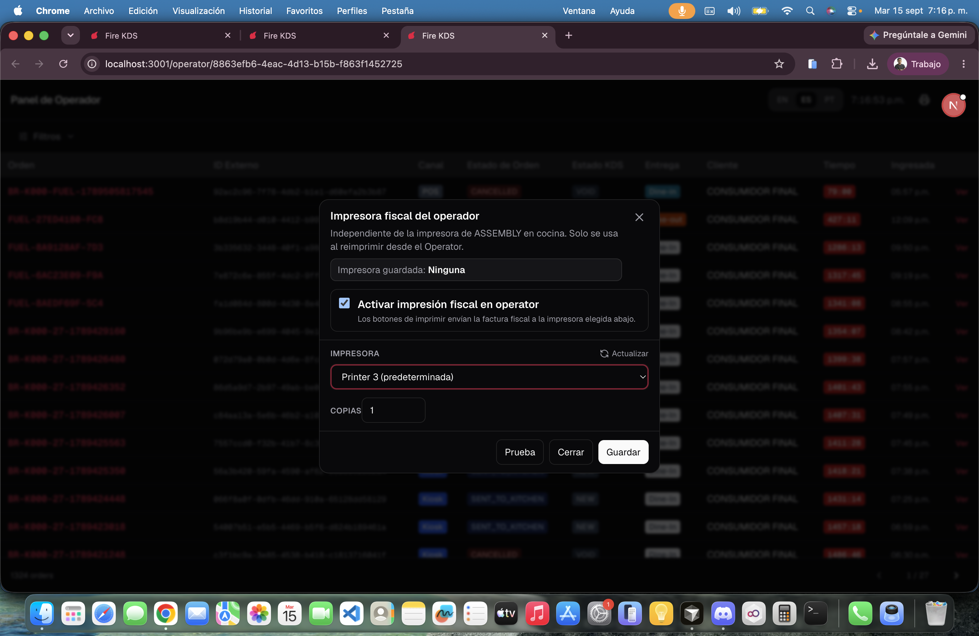Open Chrome downloads icon
Image resolution: width=979 pixels, height=636 pixels.
pos(872,64)
